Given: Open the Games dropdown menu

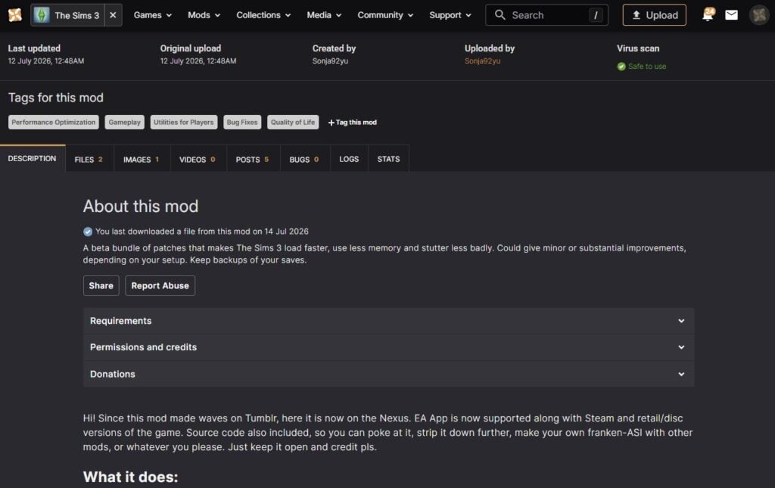Looking at the screenshot, I should [153, 15].
